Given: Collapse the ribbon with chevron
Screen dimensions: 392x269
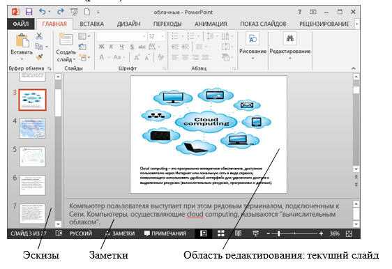Looking at the screenshot, I should pos(354,68).
